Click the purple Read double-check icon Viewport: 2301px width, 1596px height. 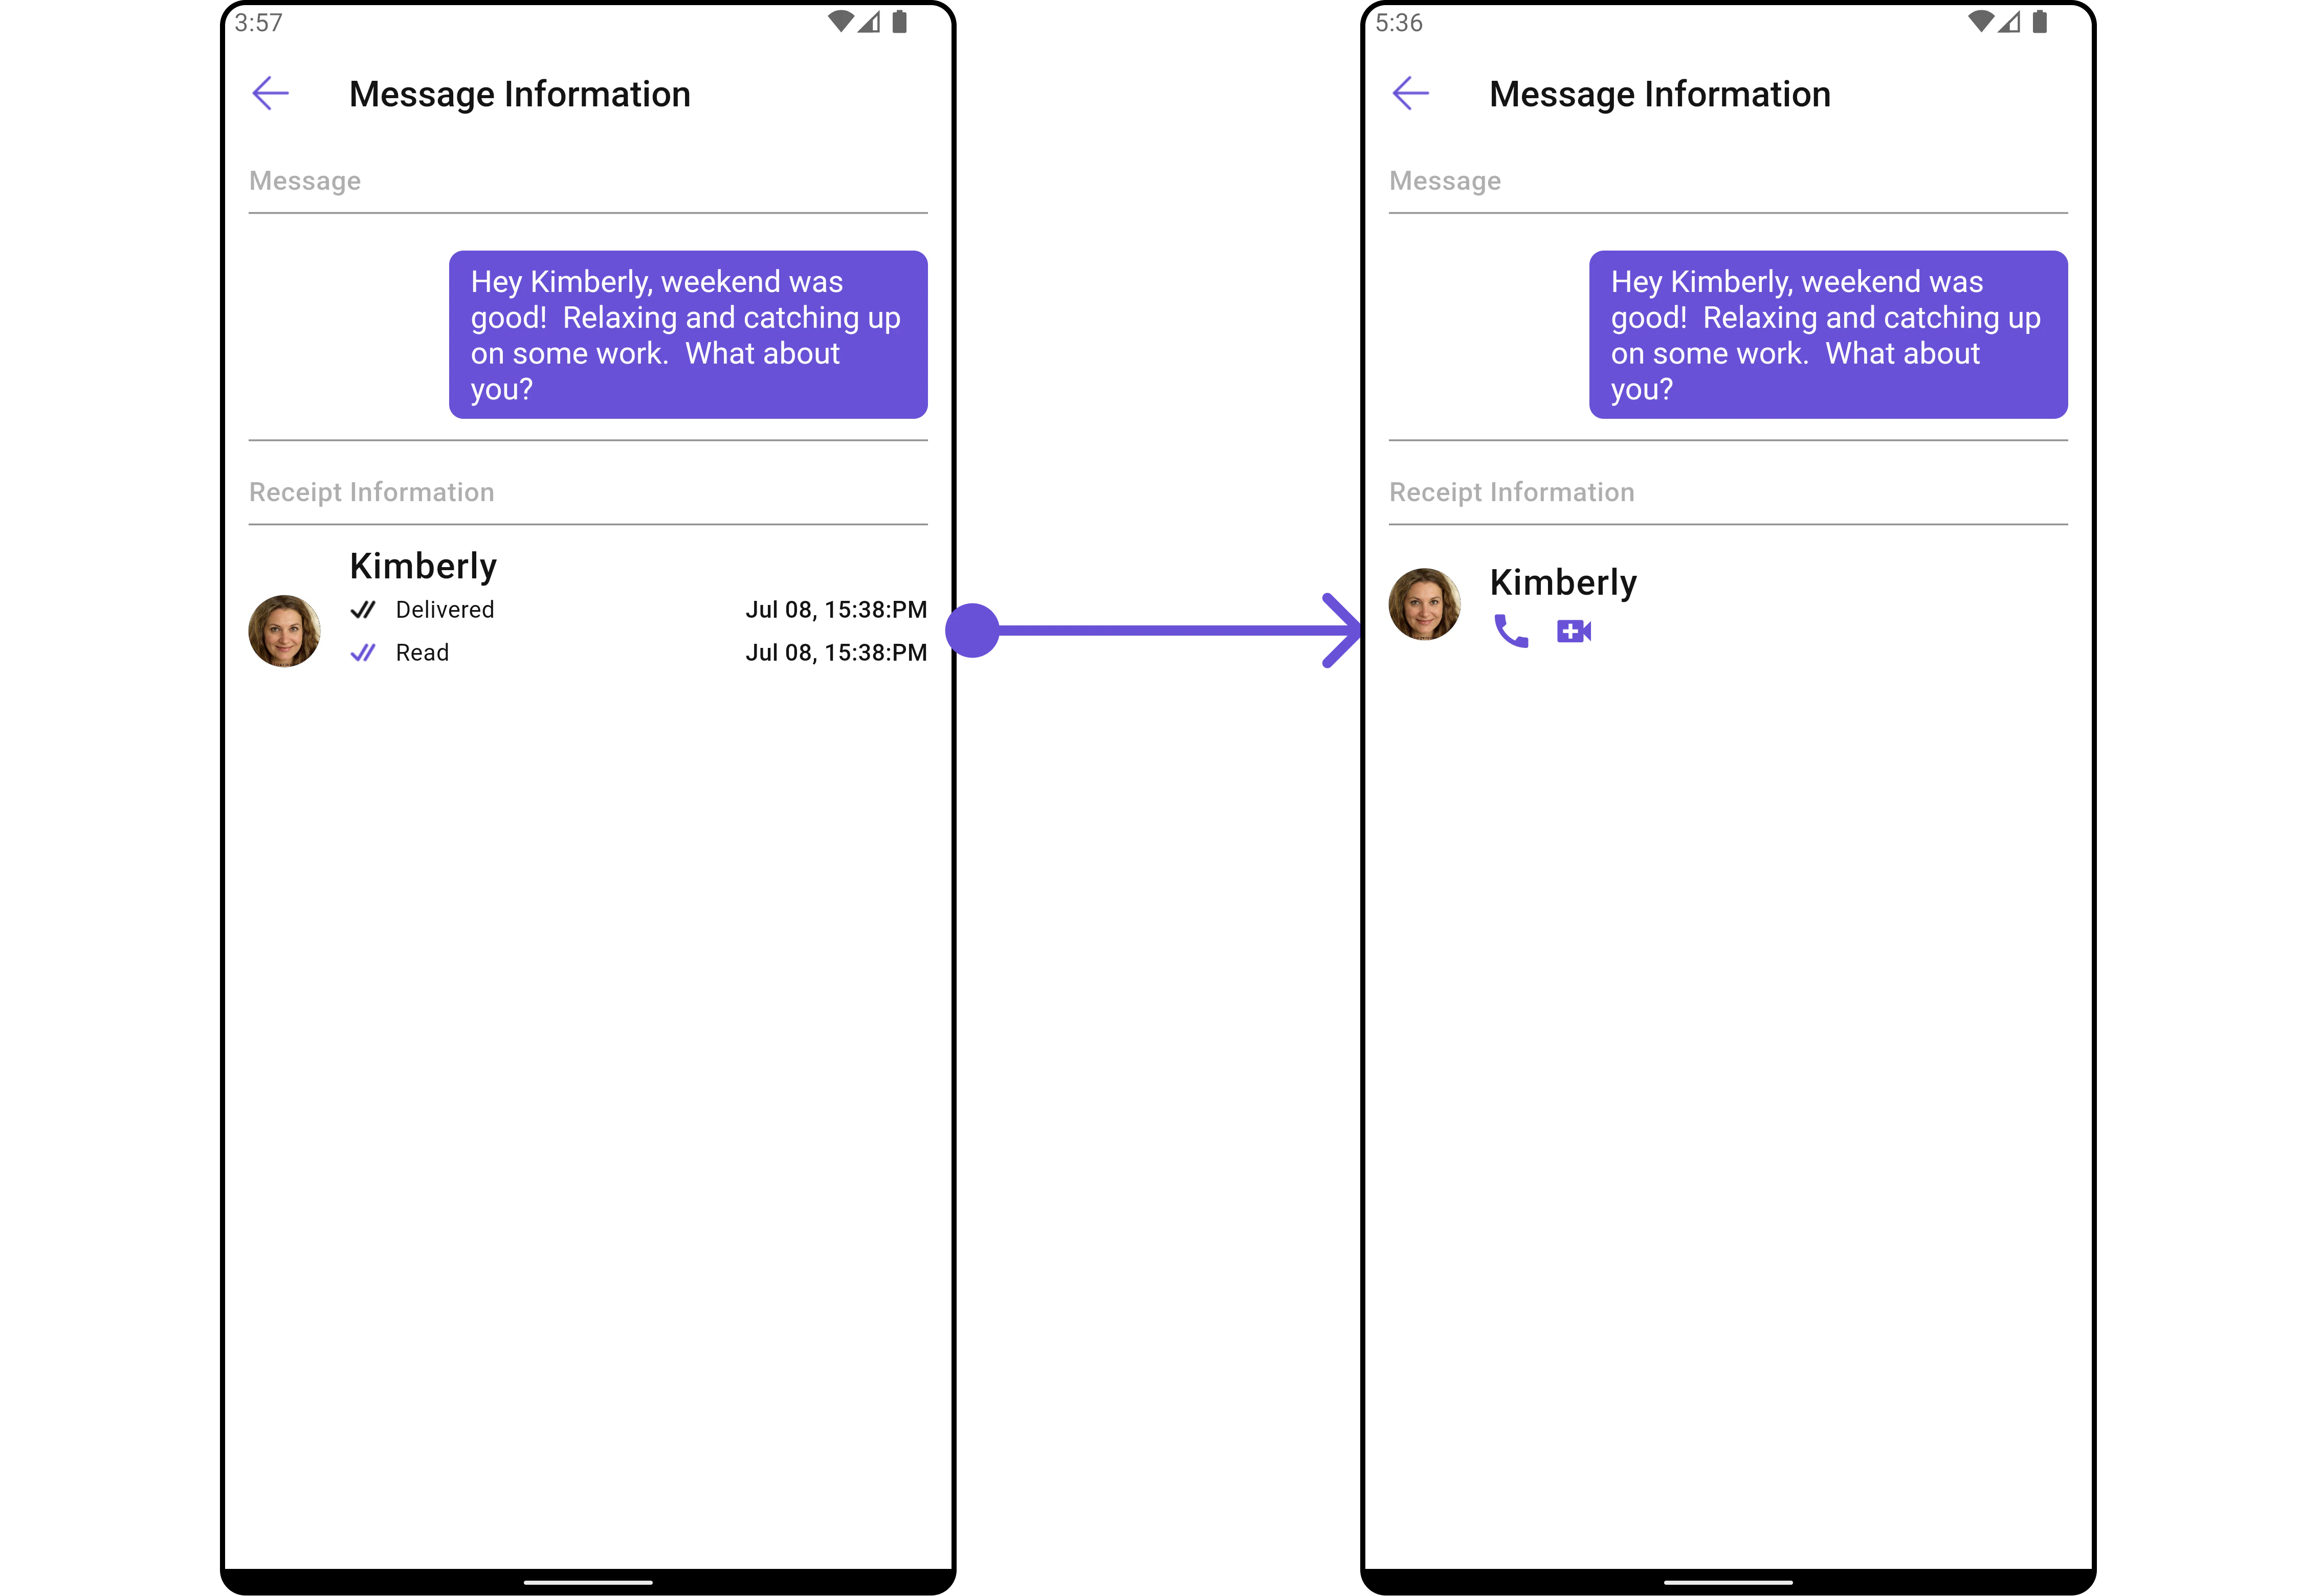(x=363, y=653)
